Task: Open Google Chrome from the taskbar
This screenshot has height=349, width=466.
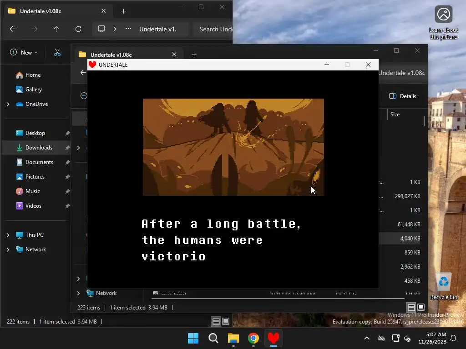Action: pos(253,338)
